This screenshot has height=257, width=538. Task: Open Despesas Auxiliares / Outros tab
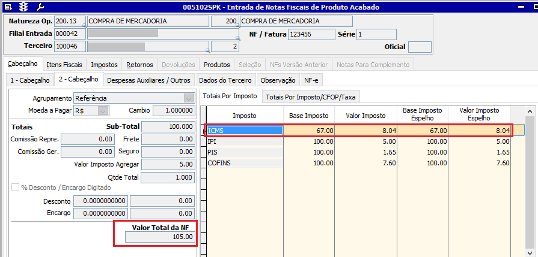pyautogui.click(x=149, y=80)
